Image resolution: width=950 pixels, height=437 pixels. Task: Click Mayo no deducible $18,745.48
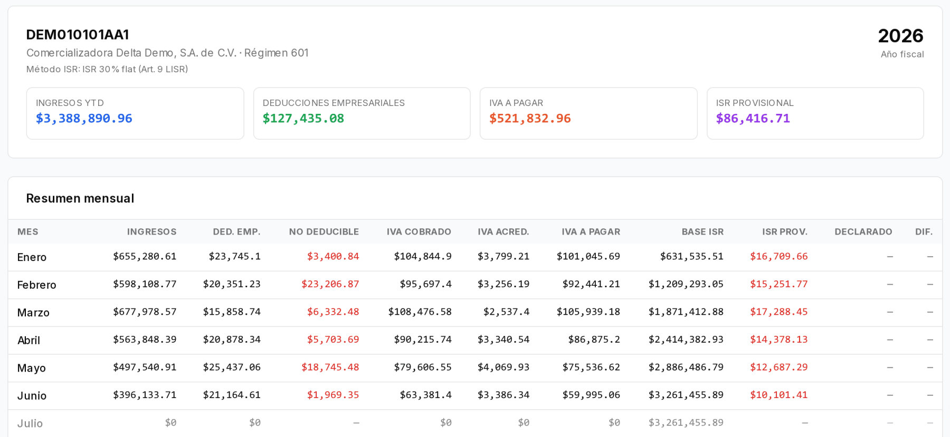click(x=330, y=367)
